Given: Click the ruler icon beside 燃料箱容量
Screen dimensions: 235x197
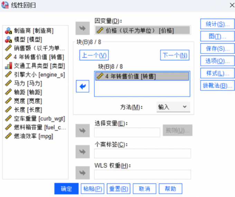Looking at the screenshot, I should coord(8,127).
